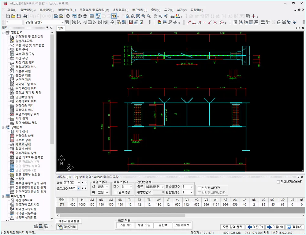This screenshot has height=235, width=306.
Task: Open 전단연결재 종류 슬래브앵커 dropdown
Action: click(162, 187)
